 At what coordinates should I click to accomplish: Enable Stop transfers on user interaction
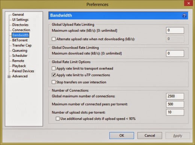[x=54, y=82]
